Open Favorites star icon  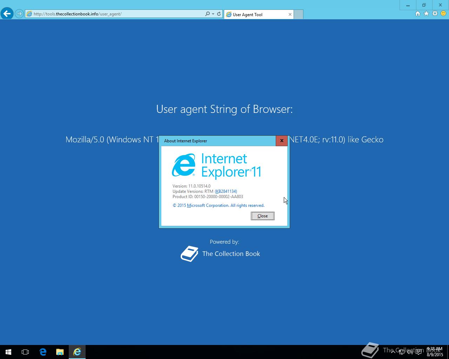(426, 14)
